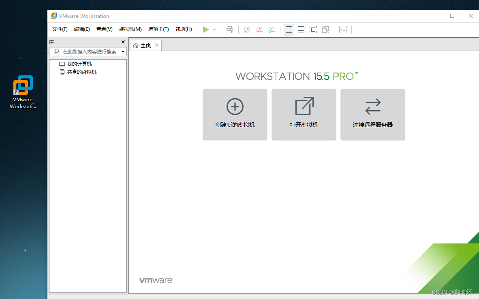479x299 pixels.
Task: Open the 帮助(H) menu
Action: [x=184, y=29]
